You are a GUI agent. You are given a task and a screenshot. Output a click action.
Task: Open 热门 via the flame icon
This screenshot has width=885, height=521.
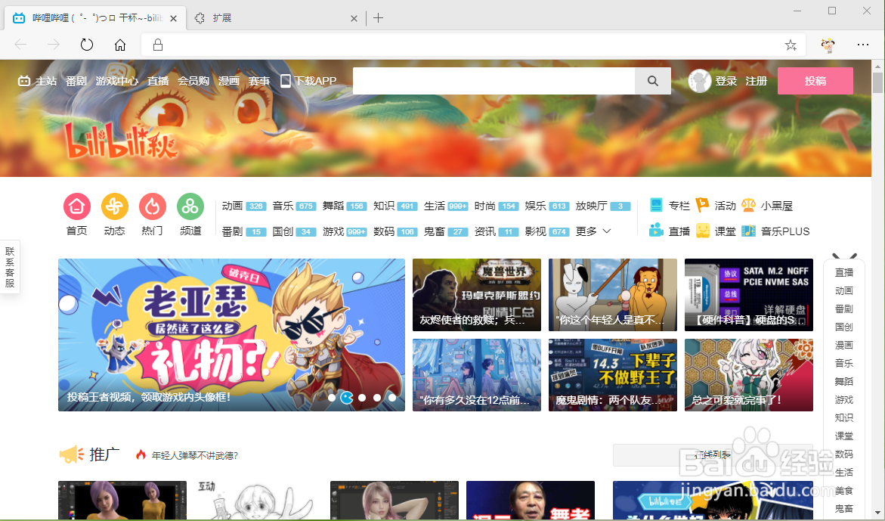point(152,205)
